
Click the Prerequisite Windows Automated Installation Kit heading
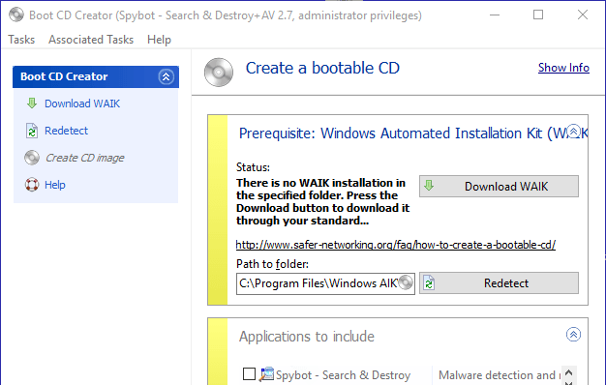tap(413, 133)
